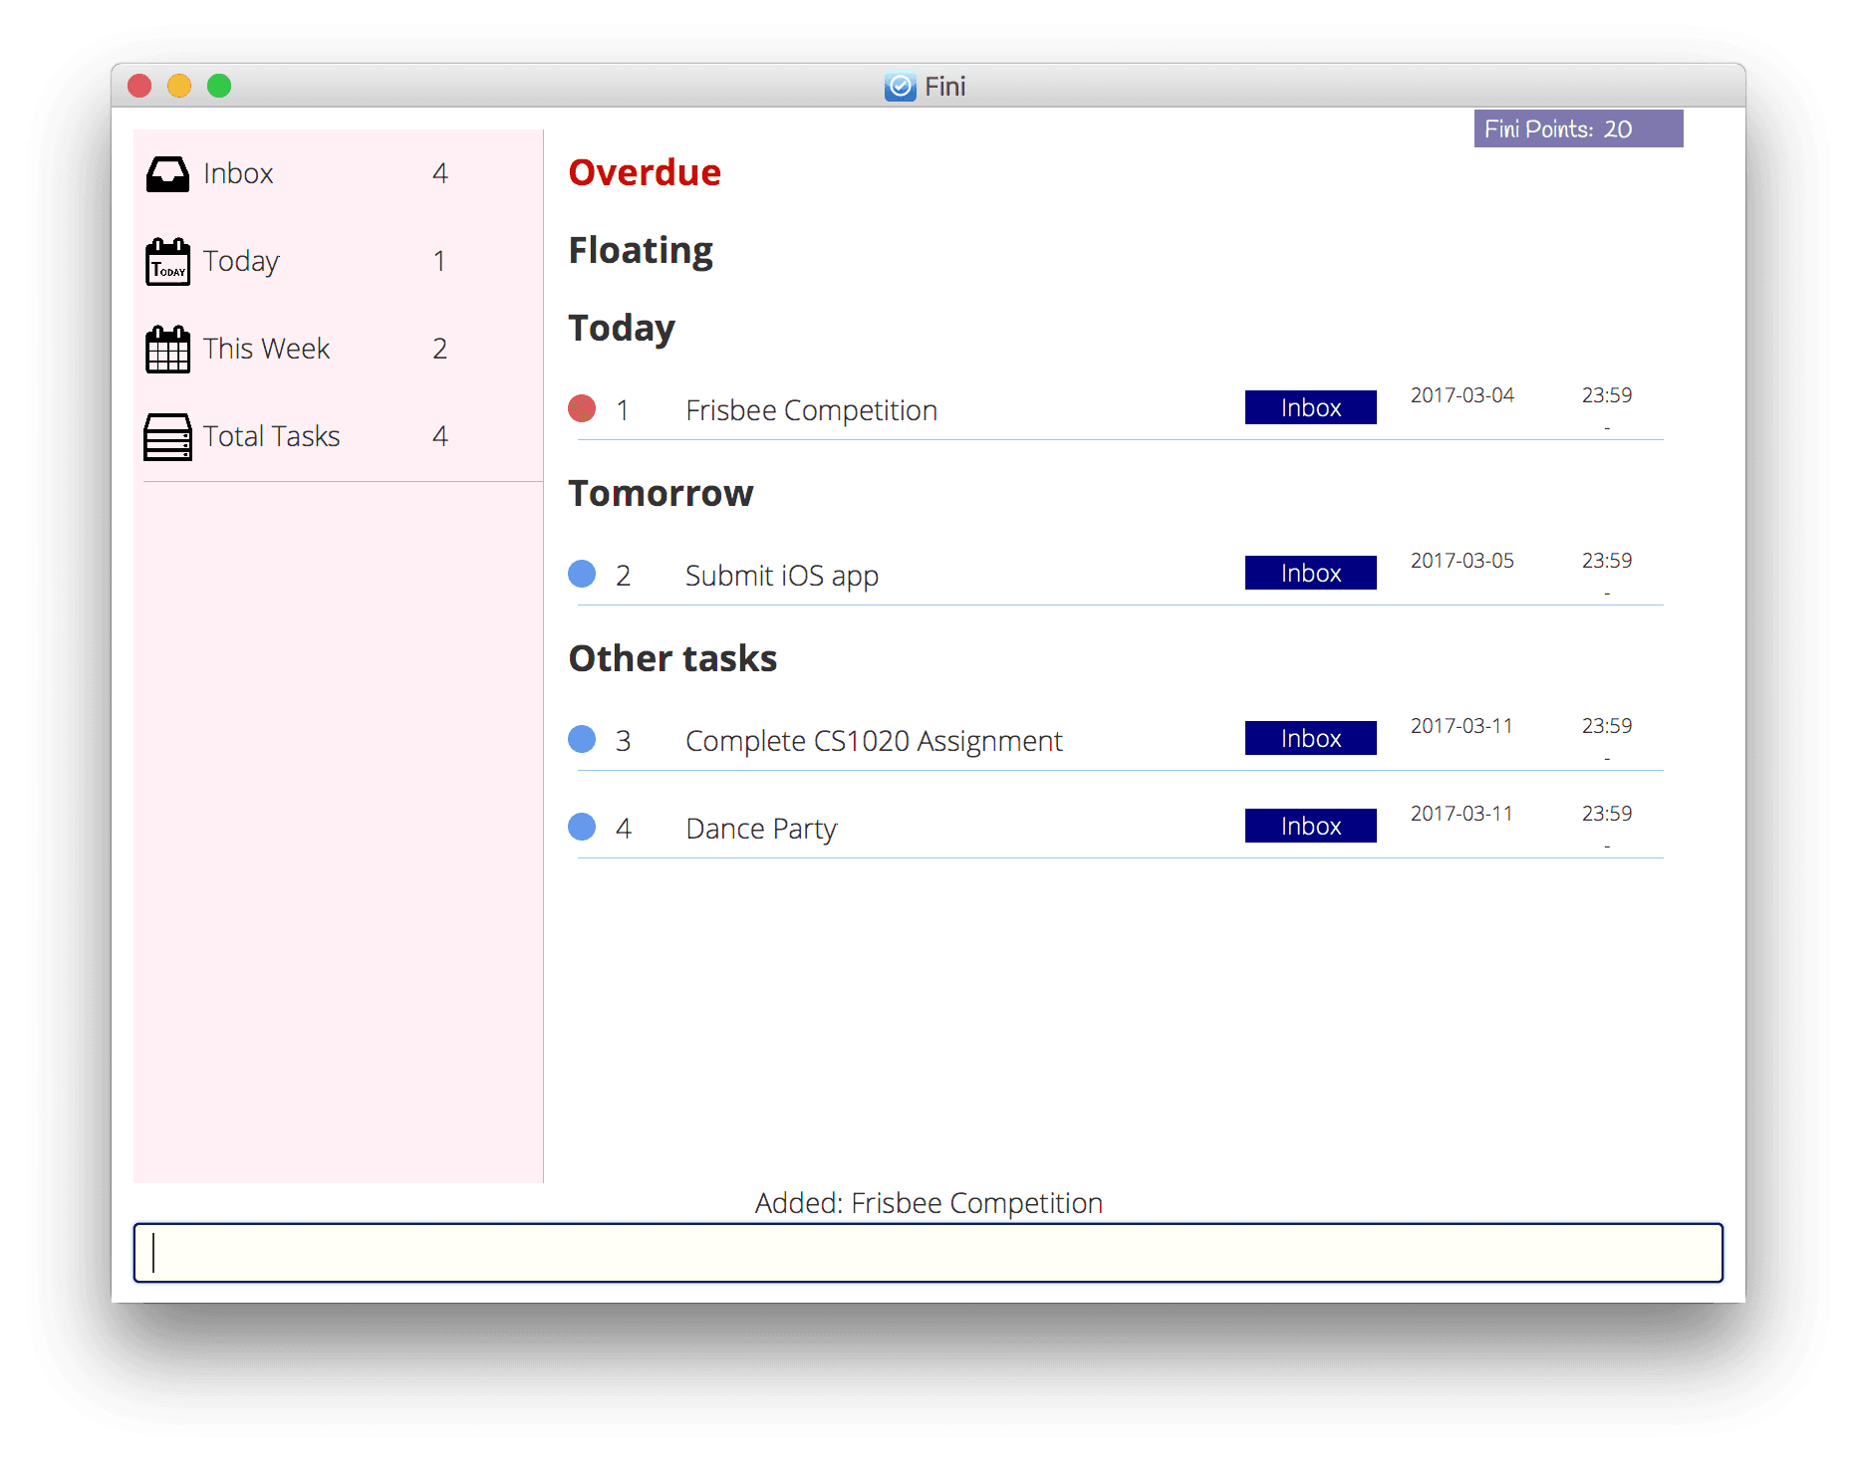Focus the command input field at bottom
Viewport: 1857px width, 1462px height.
pyautogui.click(x=928, y=1253)
